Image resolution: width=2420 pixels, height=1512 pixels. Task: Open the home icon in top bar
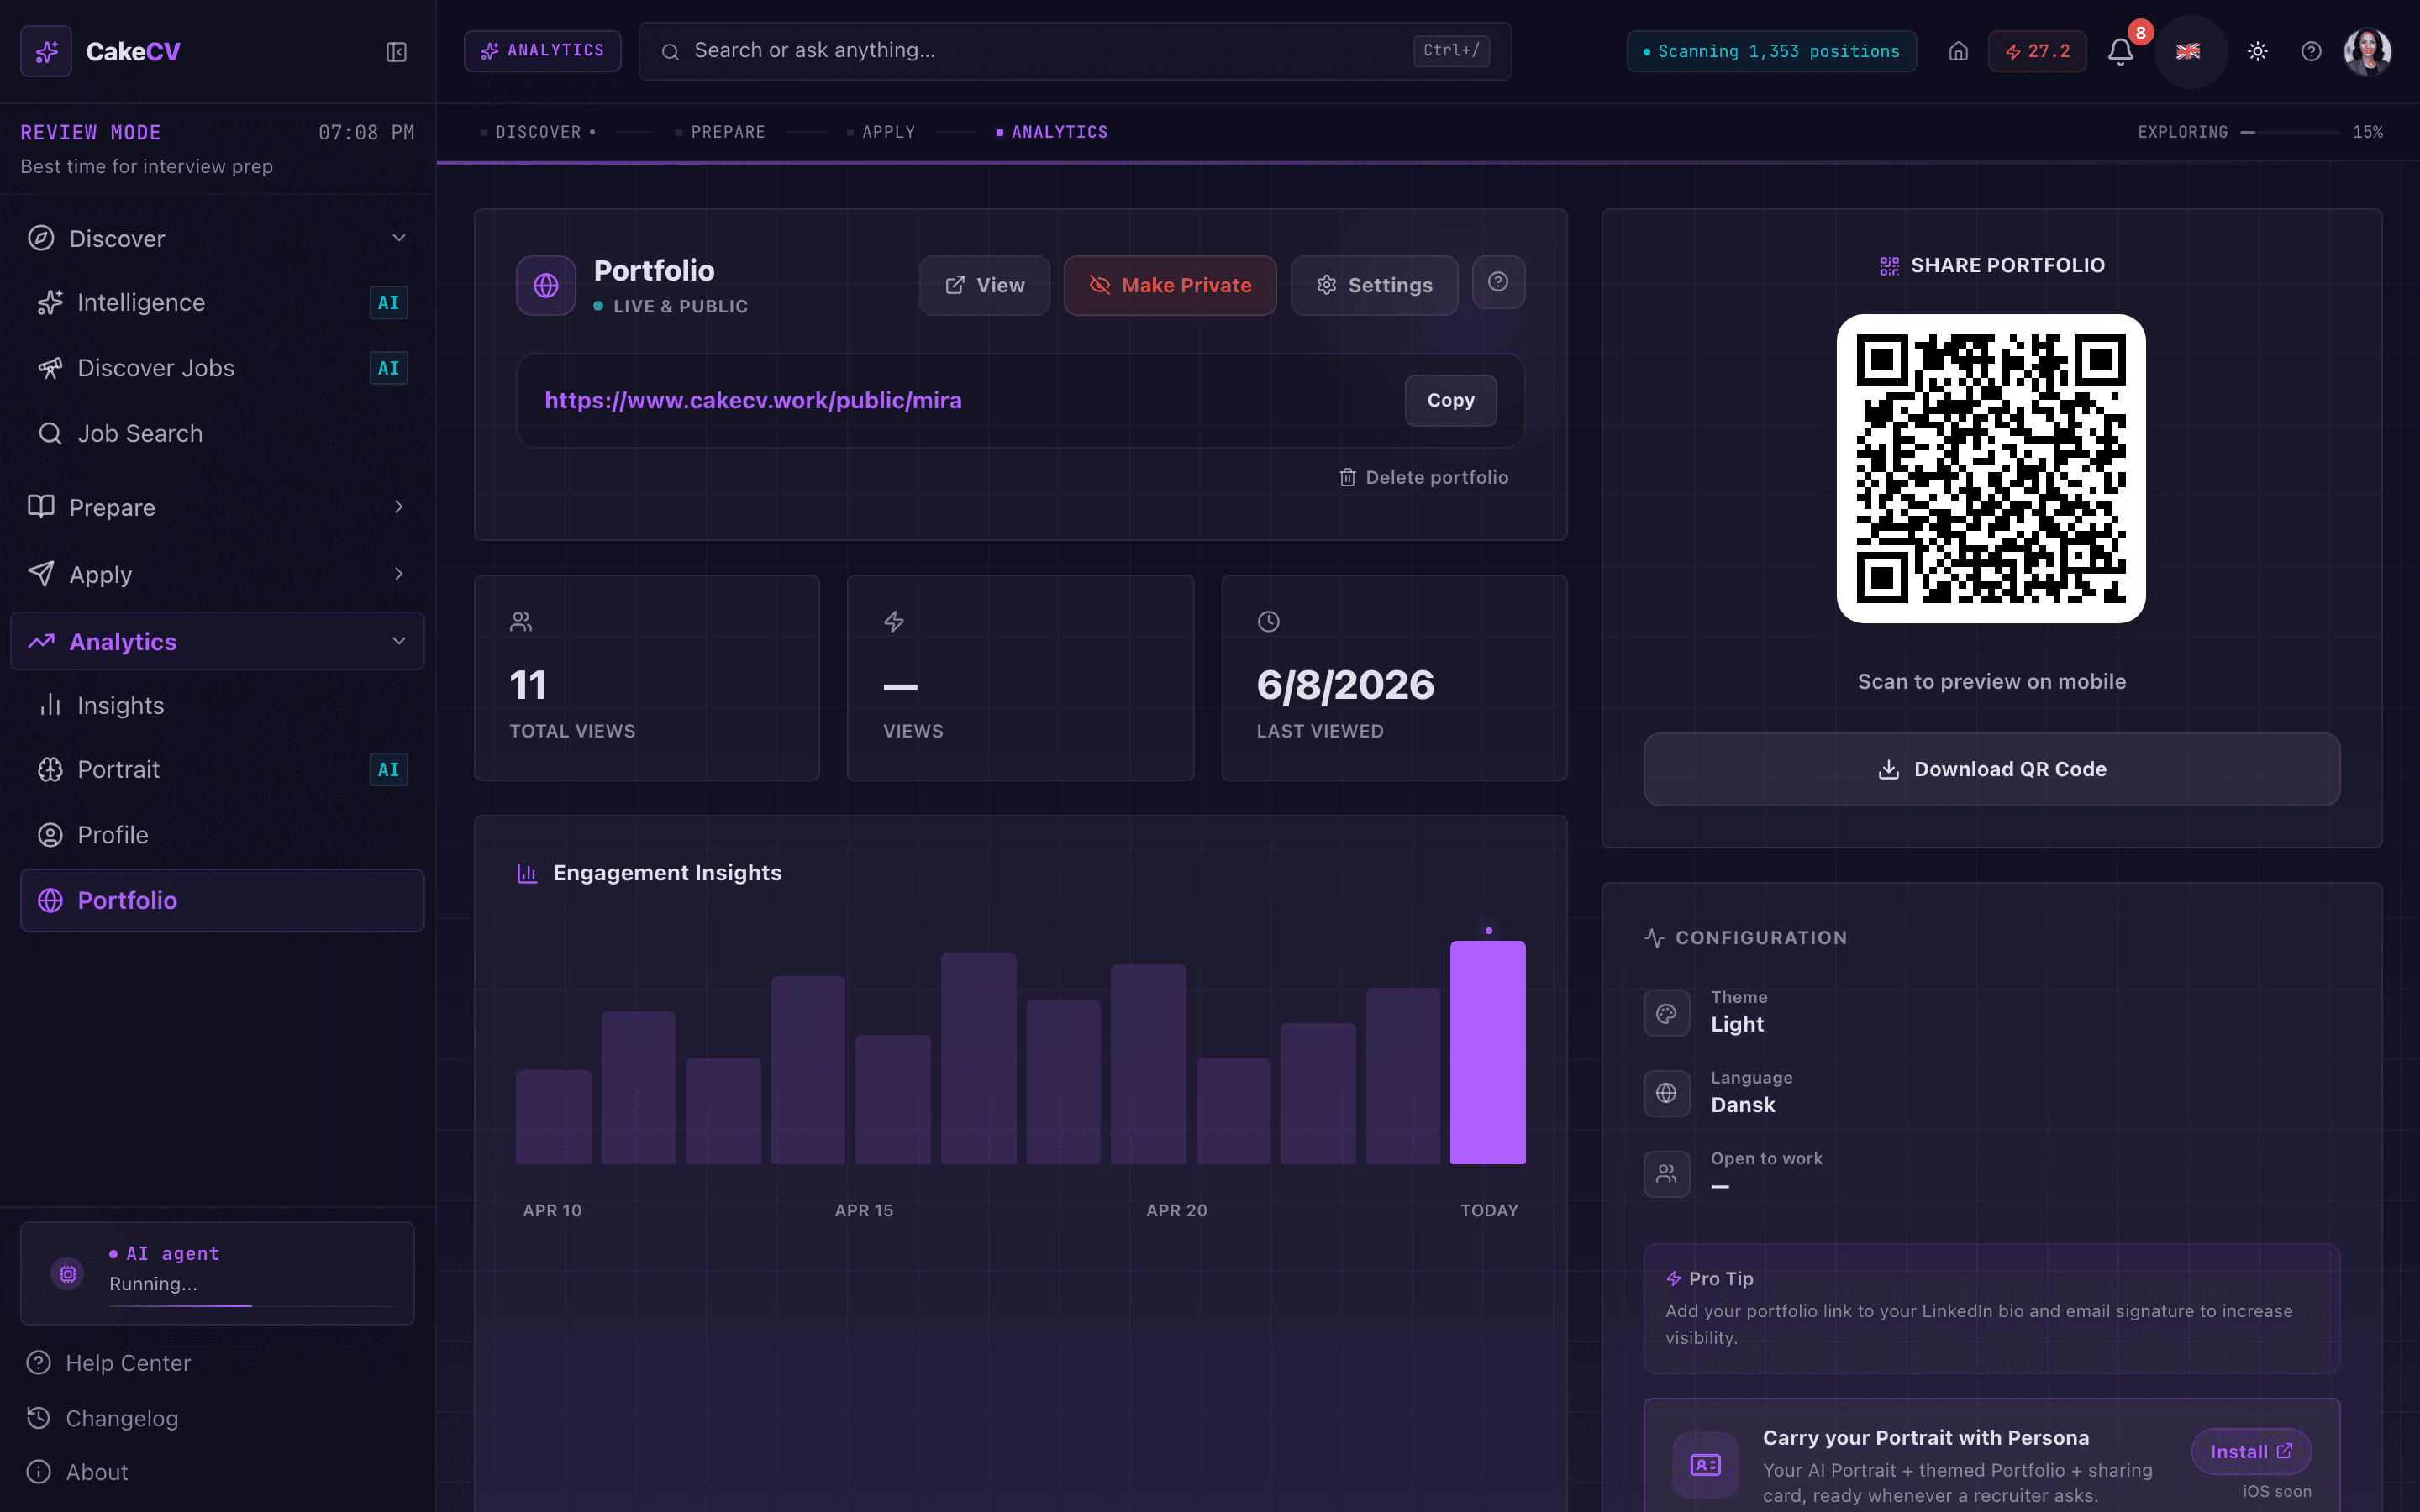coord(1958,51)
